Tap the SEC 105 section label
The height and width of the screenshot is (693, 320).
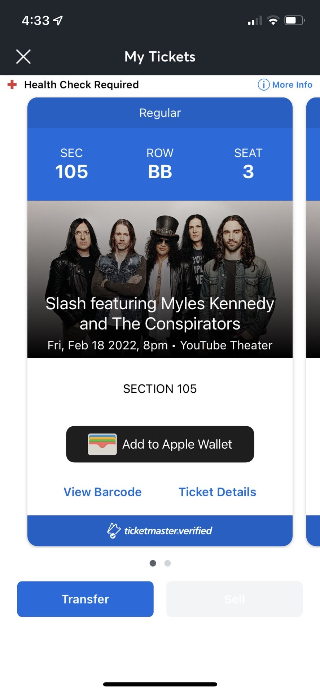coord(71,164)
